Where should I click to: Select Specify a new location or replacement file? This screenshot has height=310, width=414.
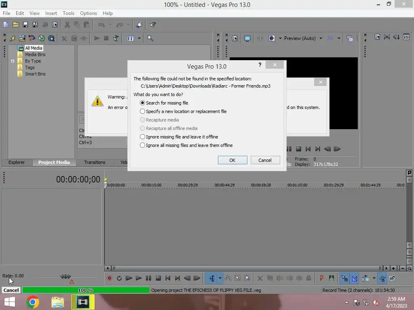click(x=183, y=111)
